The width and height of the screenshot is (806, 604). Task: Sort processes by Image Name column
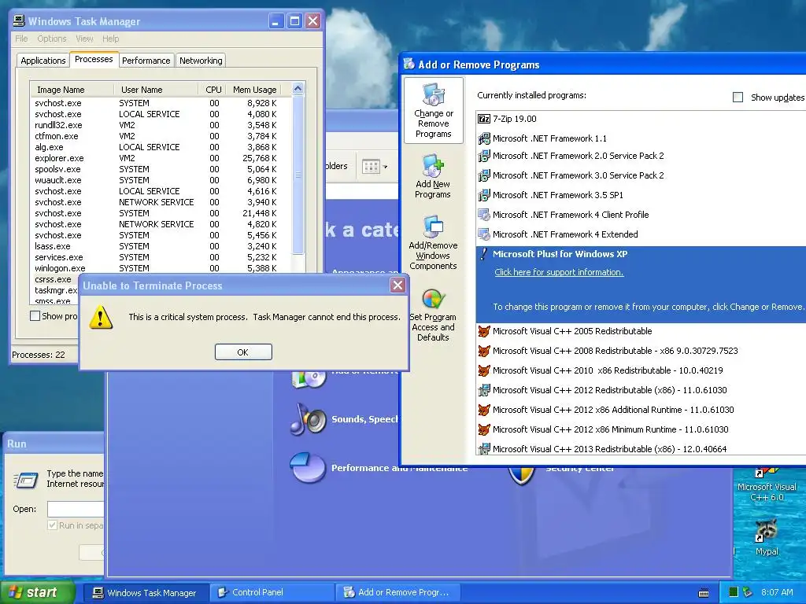(72, 90)
